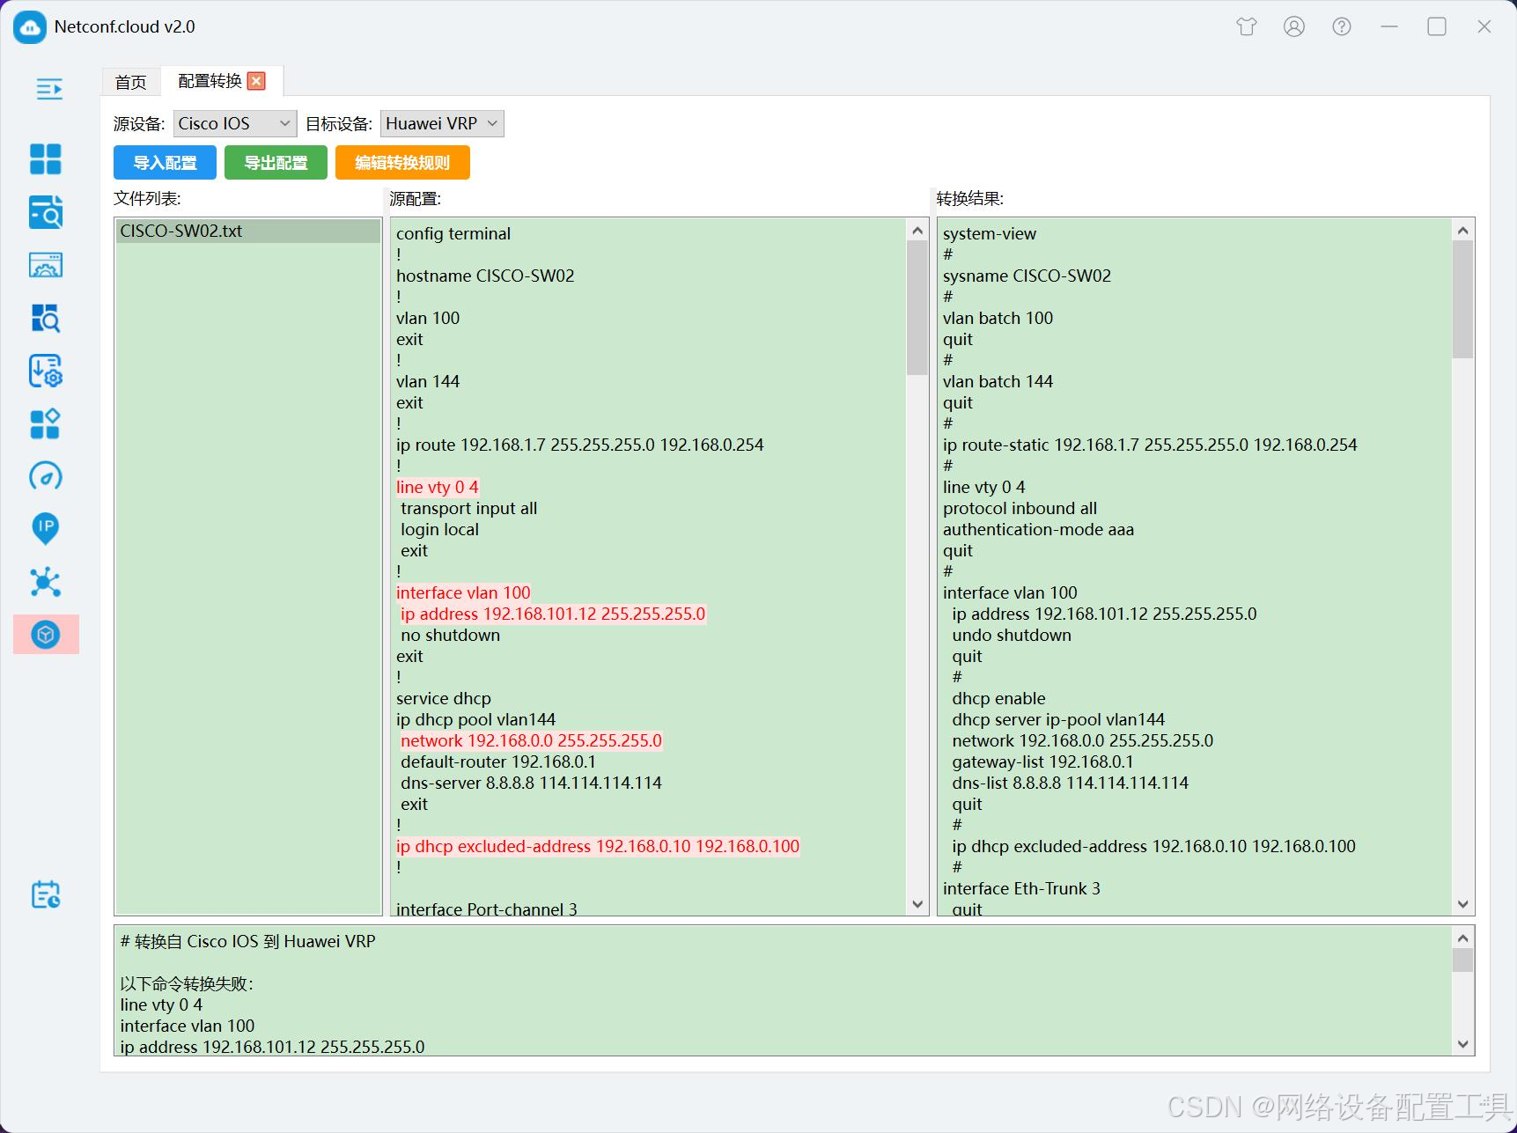Close the 配置转换 tab with red X
1517x1133 pixels.
click(x=256, y=81)
